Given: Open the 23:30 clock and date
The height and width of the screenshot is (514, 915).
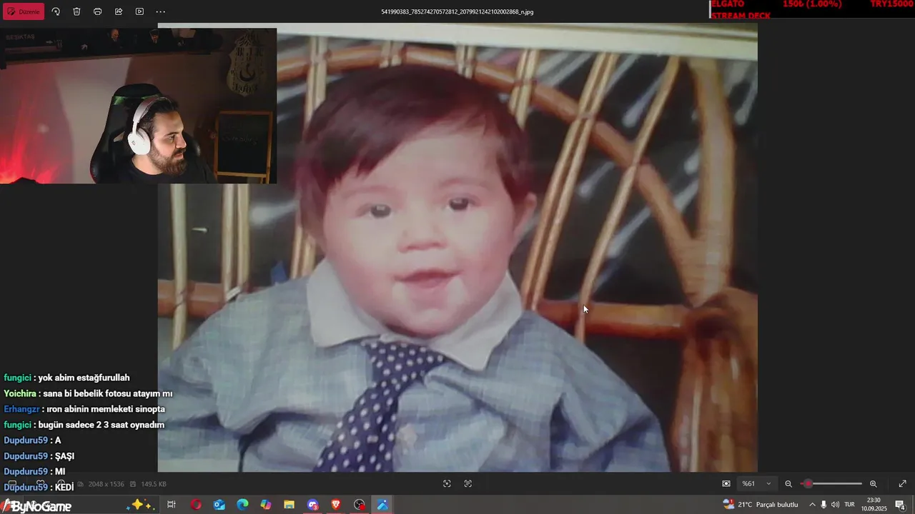Looking at the screenshot, I should pyautogui.click(x=874, y=505).
